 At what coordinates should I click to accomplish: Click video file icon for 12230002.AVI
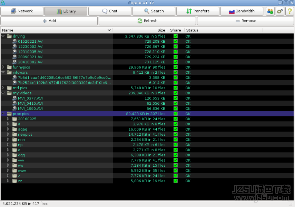click(x=14, y=46)
